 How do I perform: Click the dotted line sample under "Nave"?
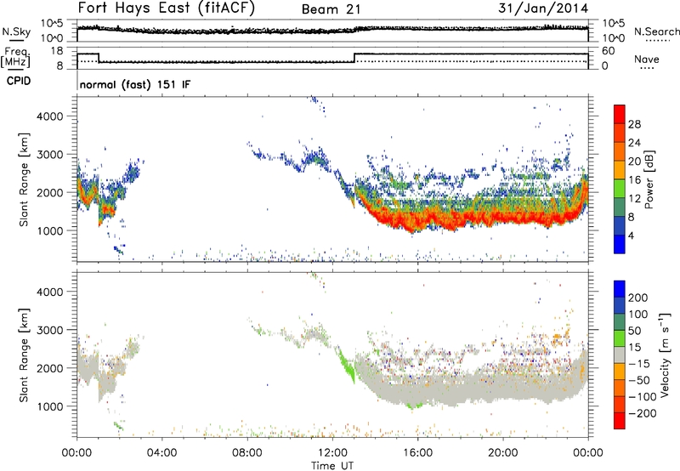pyautogui.click(x=647, y=68)
